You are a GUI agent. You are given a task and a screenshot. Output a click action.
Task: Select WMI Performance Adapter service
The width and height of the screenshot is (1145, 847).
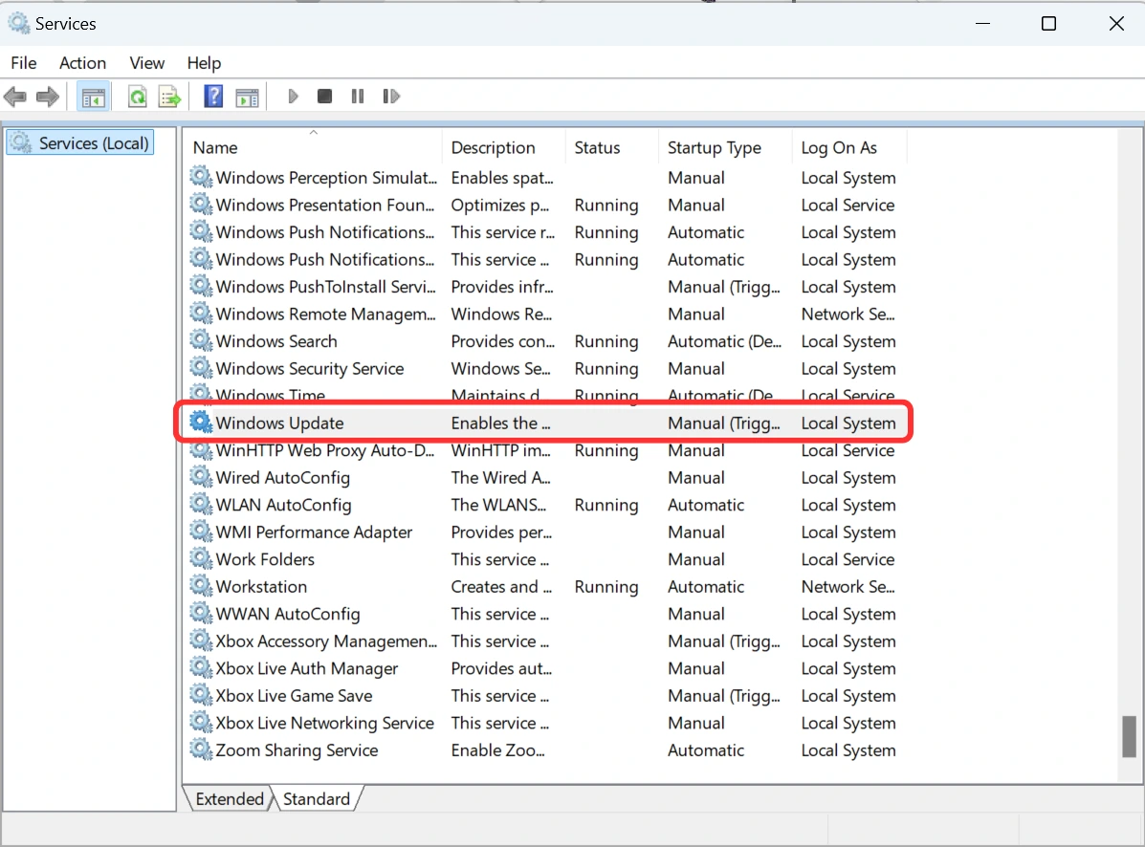pyautogui.click(x=543, y=532)
